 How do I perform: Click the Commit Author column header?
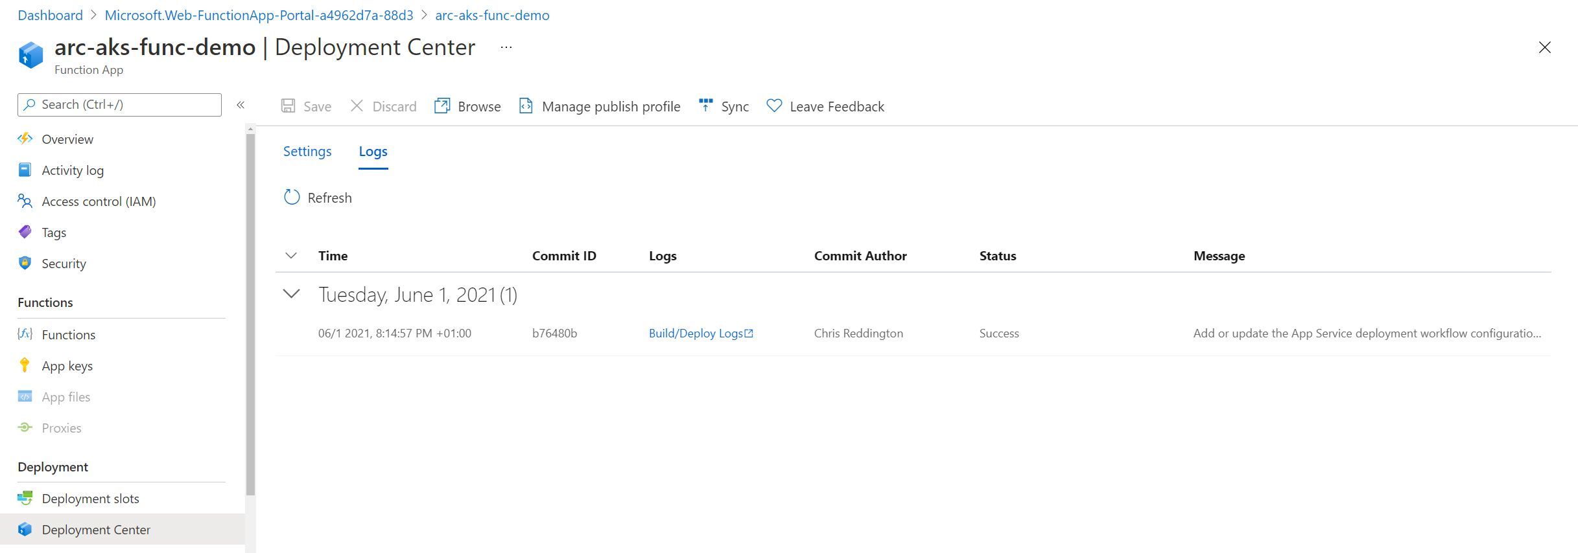click(860, 256)
